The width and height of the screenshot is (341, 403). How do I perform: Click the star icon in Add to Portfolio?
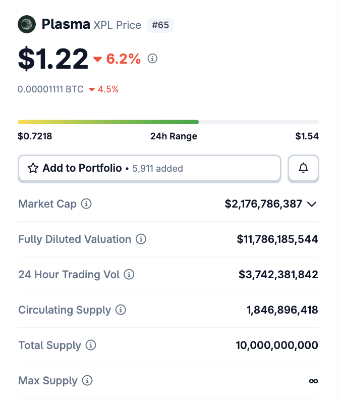[x=33, y=168]
